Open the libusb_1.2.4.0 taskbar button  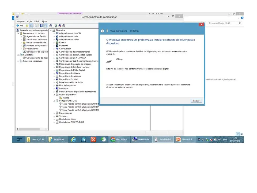tap(36, 139)
